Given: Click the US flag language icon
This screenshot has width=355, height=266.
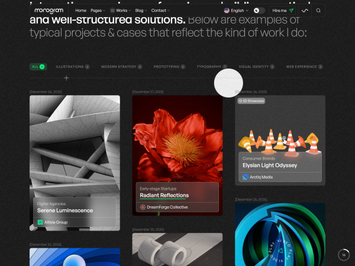Looking at the screenshot, I should pos(227,11).
